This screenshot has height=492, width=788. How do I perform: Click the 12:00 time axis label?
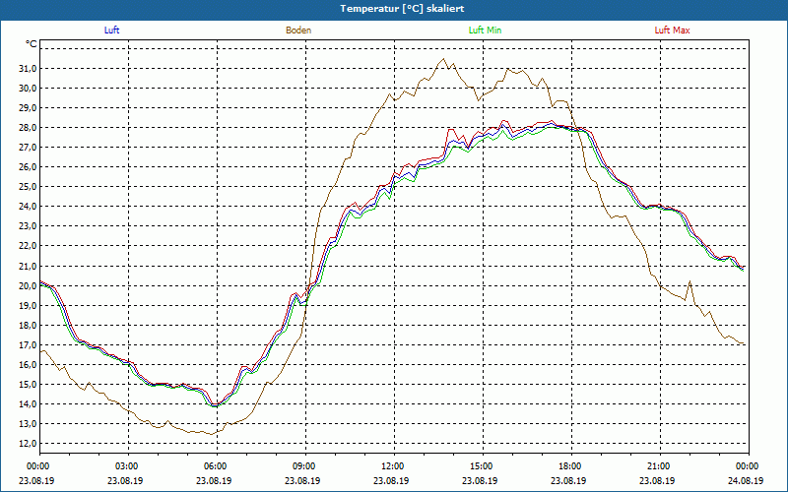[391, 466]
